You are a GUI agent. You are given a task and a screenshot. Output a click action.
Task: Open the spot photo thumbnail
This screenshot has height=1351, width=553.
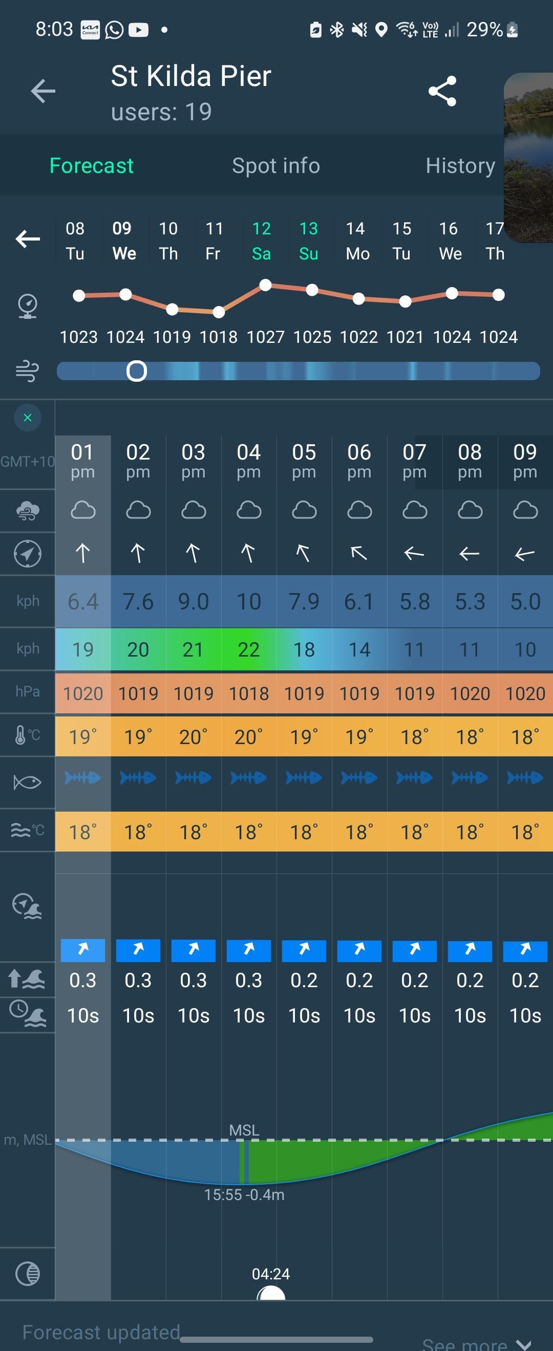529,157
